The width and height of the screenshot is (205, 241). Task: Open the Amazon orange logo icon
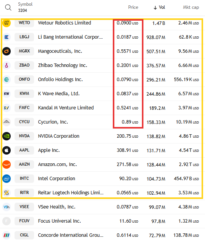pos(7,164)
